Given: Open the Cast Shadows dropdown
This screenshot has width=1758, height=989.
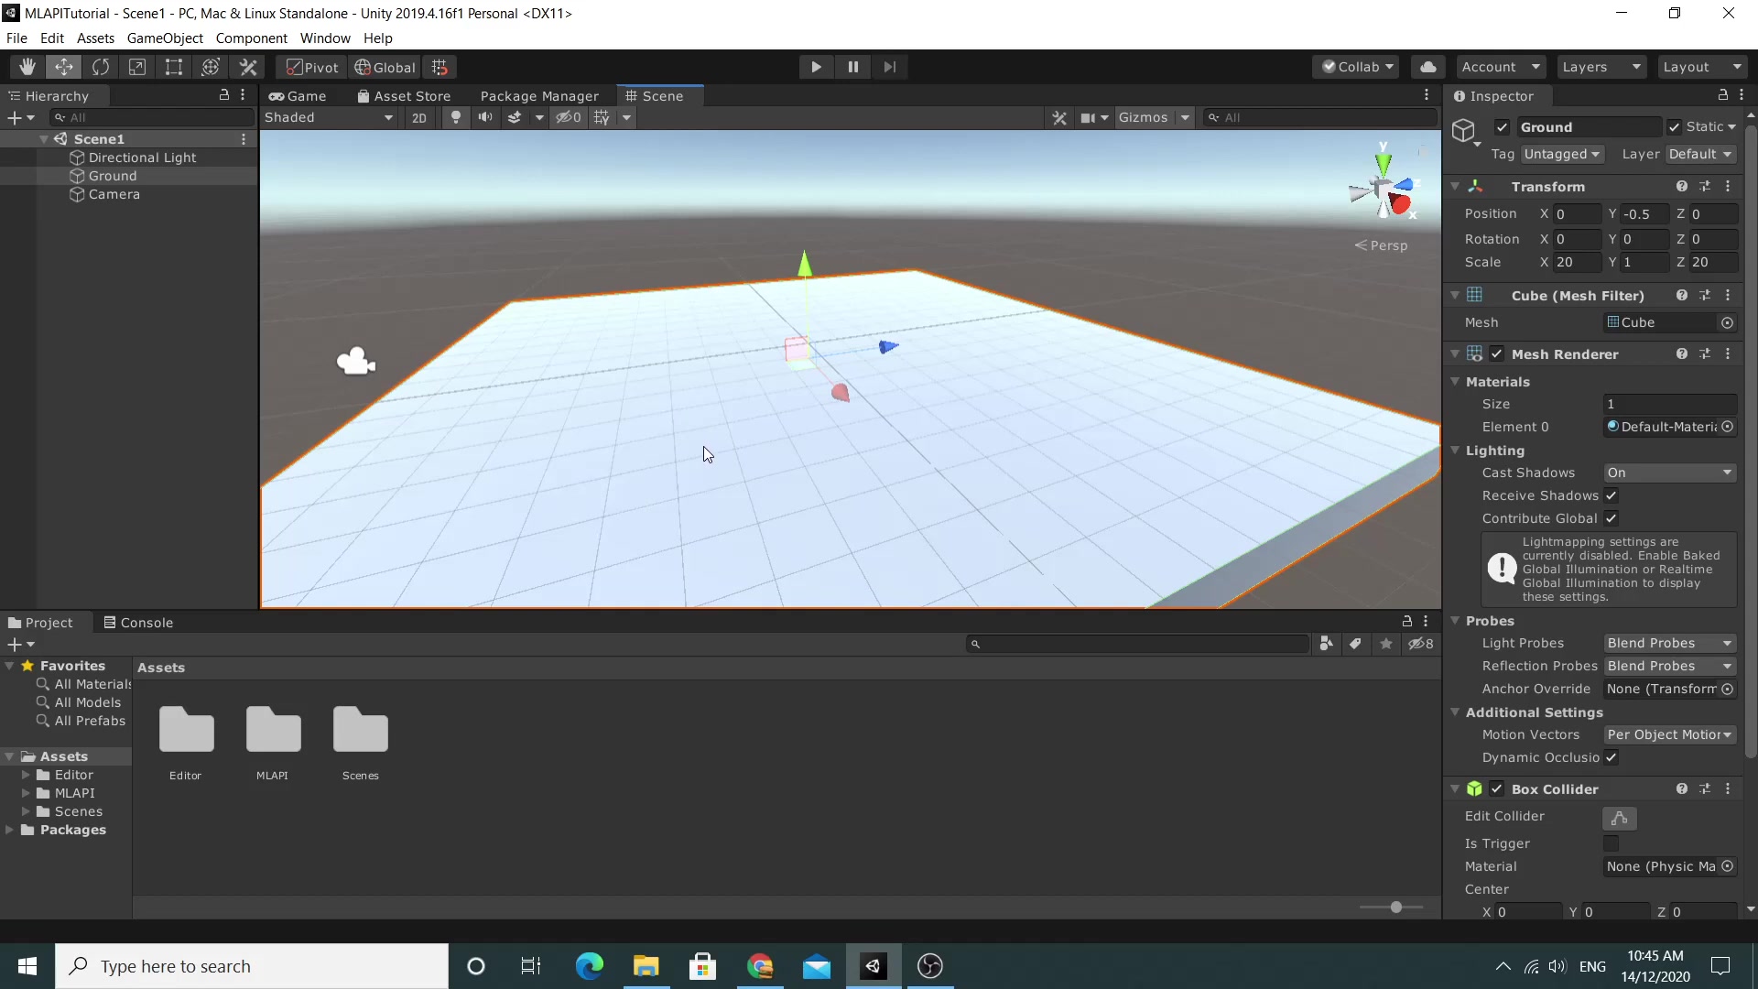Looking at the screenshot, I should tap(1669, 473).
